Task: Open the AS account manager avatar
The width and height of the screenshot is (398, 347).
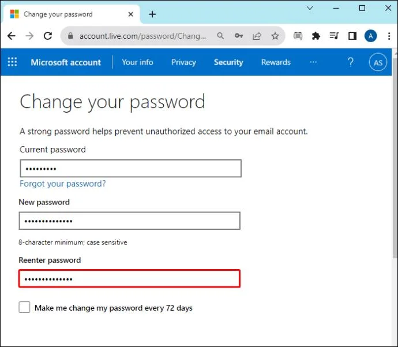Action: tap(378, 62)
